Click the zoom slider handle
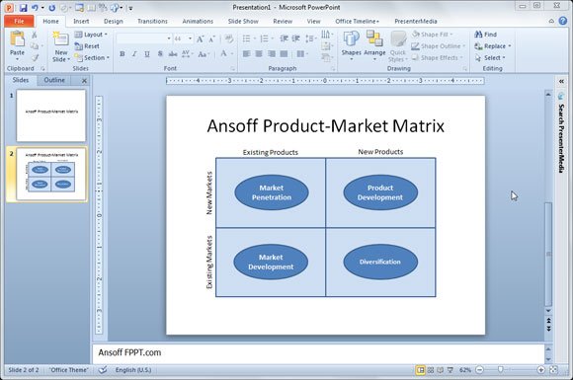This screenshot has height=380, width=573. (500, 370)
